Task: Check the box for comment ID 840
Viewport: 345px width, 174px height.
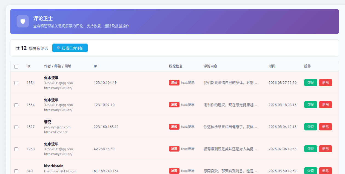Action: pyautogui.click(x=16, y=171)
